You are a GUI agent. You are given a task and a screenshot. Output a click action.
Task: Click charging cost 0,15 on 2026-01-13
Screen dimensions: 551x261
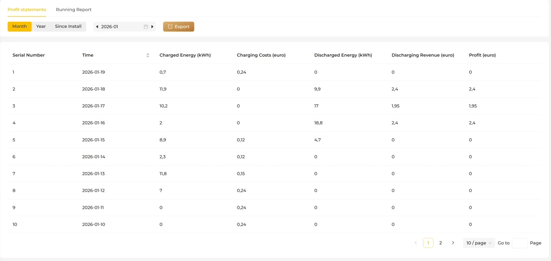click(x=241, y=174)
